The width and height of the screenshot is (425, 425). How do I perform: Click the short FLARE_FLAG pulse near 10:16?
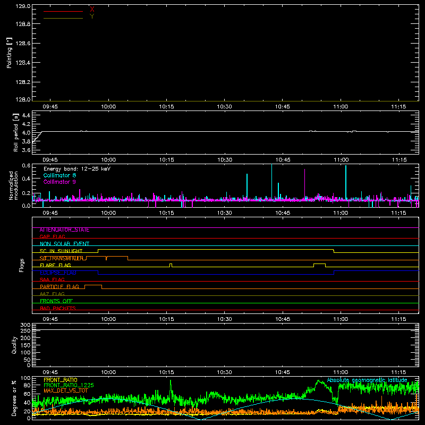click(171, 265)
